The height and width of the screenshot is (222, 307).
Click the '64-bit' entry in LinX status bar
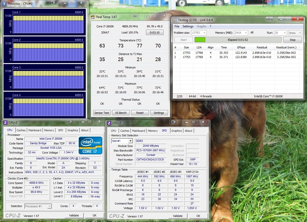pyautogui.click(x=193, y=96)
